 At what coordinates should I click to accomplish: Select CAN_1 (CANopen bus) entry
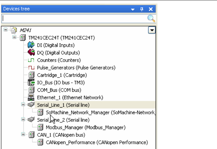(61, 135)
